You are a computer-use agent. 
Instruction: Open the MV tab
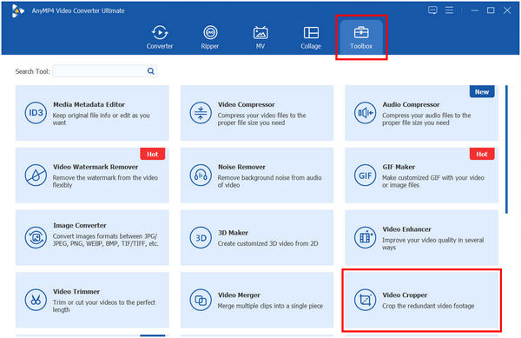(x=260, y=37)
